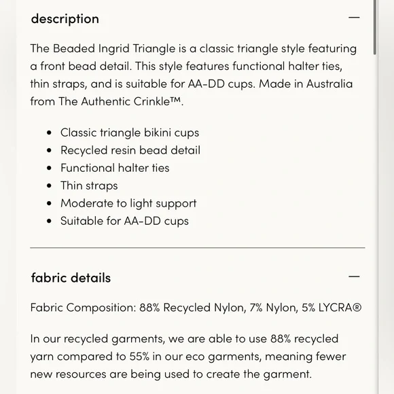Click the Classic triangle bikini cups bullet
The height and width of the screenshot is (394, 394).
[x=130, y=133]
